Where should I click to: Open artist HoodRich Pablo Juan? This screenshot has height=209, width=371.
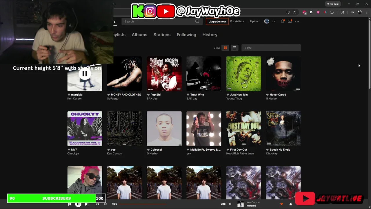[x=240, y=153]
